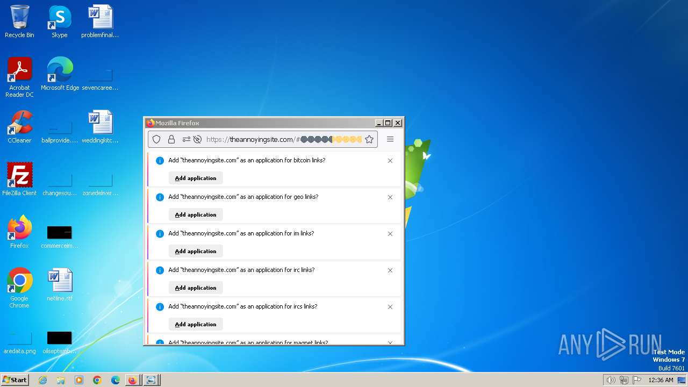
Task: Click info icon of ircs links notification
Action: (x=160, y=307)
